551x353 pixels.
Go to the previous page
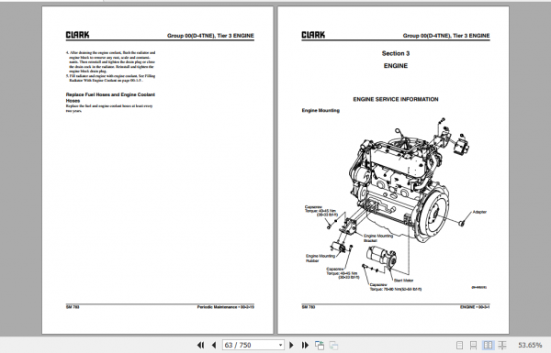pos(214,346)
